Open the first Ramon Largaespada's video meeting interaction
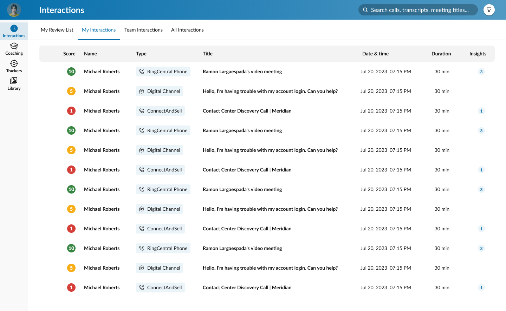 [x=242, y=71]
